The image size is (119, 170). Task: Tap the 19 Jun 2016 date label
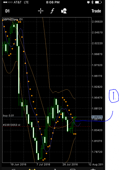[x=18, y=165]
